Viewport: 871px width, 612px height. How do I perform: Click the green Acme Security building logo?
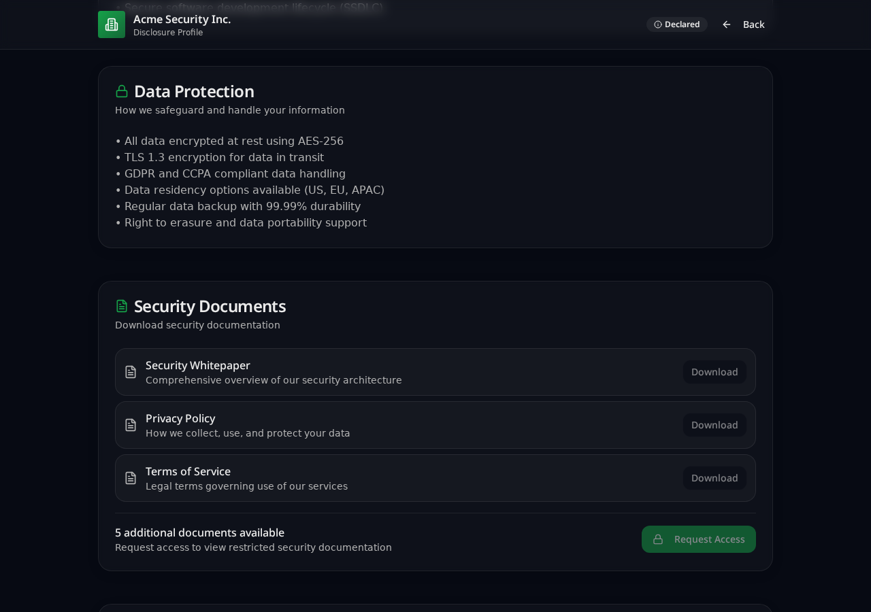click(x=112, y=24)
